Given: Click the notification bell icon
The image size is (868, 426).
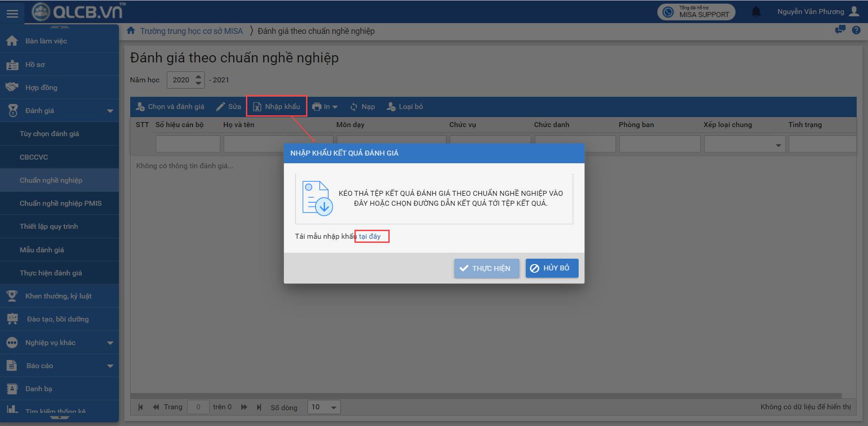Looking at the screenshot, I should tap(756, 12).
